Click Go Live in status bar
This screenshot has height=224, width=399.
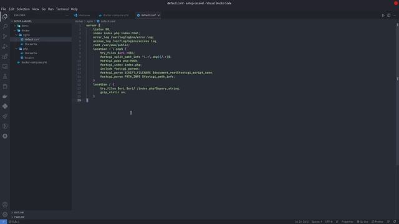coord(362,222)
